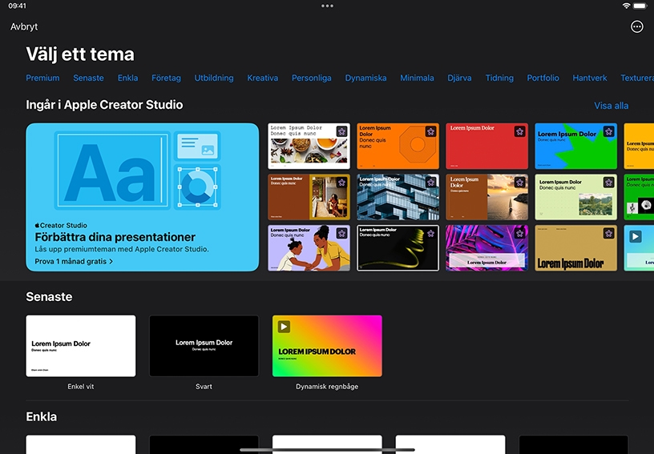Tap premium badge on neon leaves theme
Image resolution: width=654 pixels, height=454 pixels.
(x=519, y=233)
